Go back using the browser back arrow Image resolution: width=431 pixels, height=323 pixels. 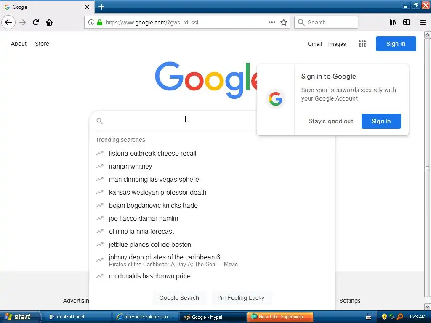point(8,22)
